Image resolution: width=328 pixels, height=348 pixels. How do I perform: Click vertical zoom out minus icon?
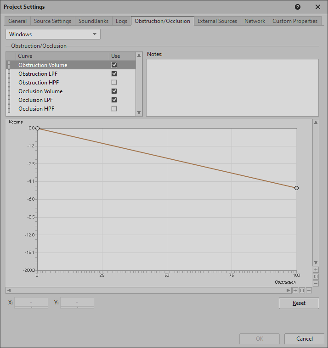click(316, 283)
